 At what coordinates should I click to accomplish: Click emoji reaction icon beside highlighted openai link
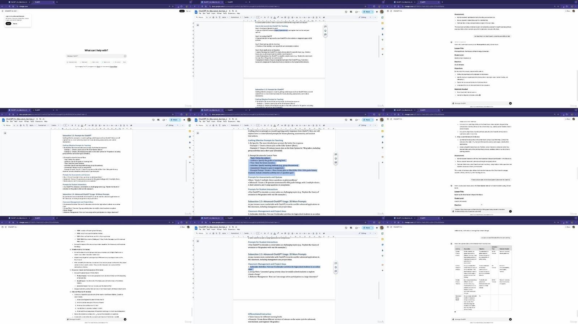(325, 31)
